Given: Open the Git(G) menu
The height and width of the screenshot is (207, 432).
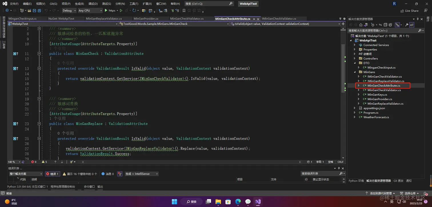Looking at the screenshot, I should click(53, 4).
